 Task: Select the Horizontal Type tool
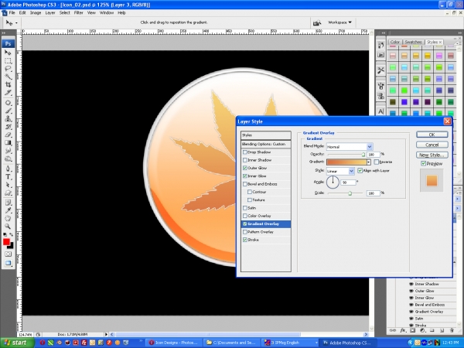tap(8, 177)
